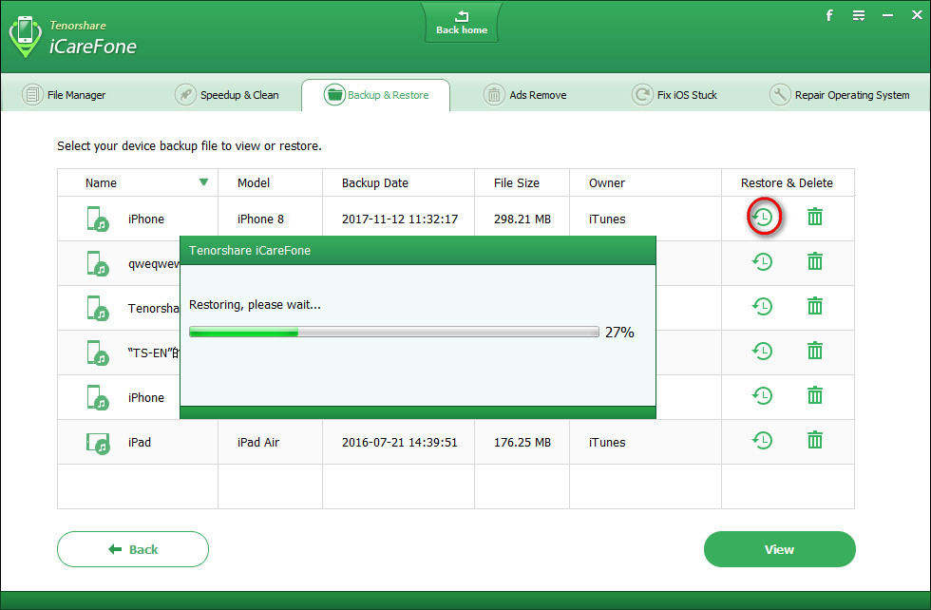
Task: Click the Tenorshare iCareFone logo
Action: pyautogui.click(x=73, y=37)
